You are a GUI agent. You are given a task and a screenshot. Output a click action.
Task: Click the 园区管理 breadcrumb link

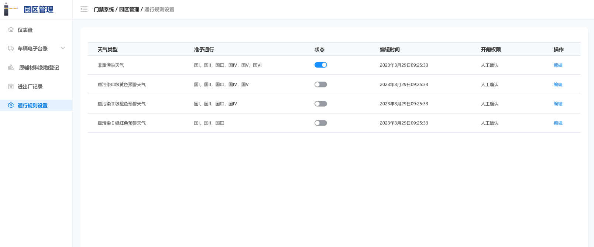tap(129, 10)
